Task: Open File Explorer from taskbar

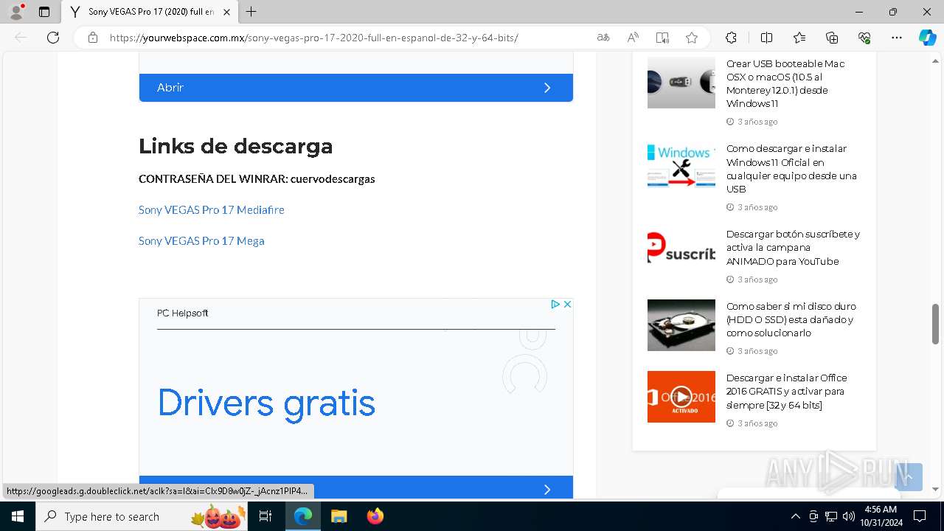Action: coord(339,516)
